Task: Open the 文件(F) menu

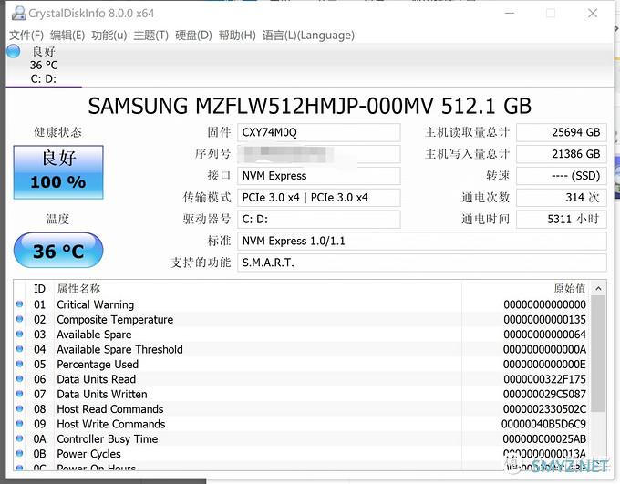Action: pyautogui.click(x=26, y=36)
